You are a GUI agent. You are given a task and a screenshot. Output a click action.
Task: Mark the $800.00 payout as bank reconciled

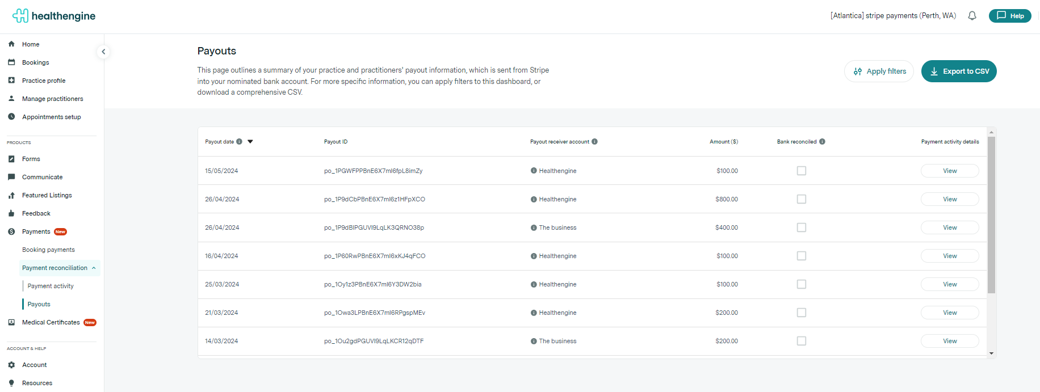coord(801,199)
